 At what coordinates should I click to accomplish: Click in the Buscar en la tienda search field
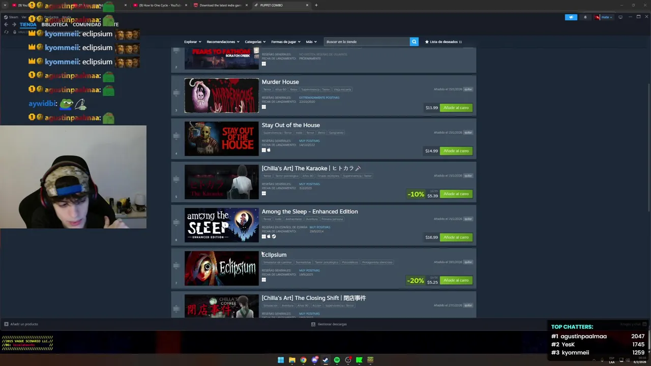coord(367,42)
